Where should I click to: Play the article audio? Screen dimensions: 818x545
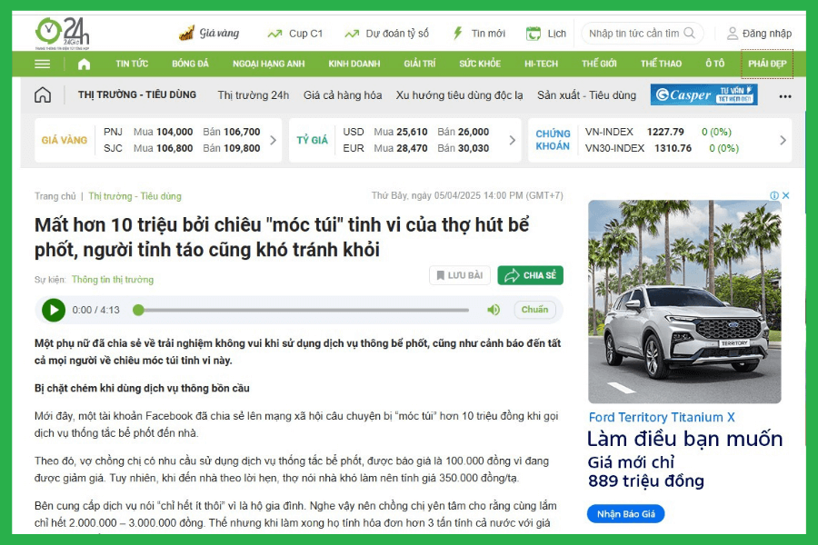pos(54,310)
